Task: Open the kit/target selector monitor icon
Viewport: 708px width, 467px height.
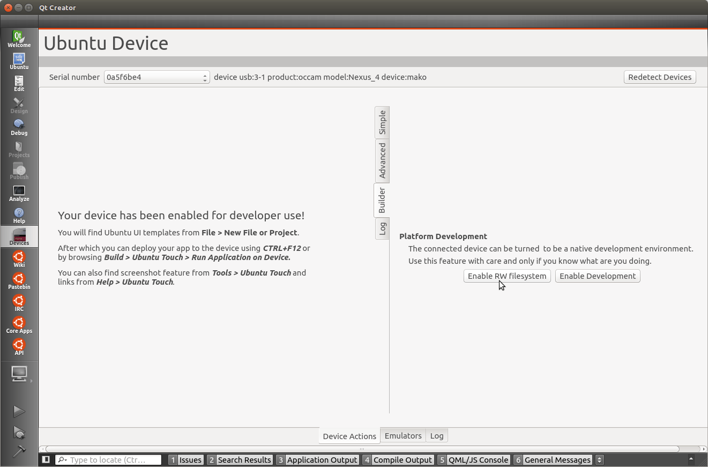Action: coord(19,374)
